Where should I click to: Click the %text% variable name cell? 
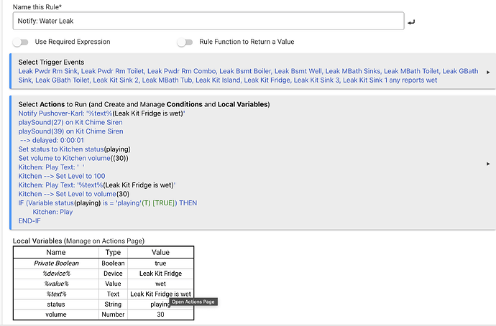[x=56, y=294]
